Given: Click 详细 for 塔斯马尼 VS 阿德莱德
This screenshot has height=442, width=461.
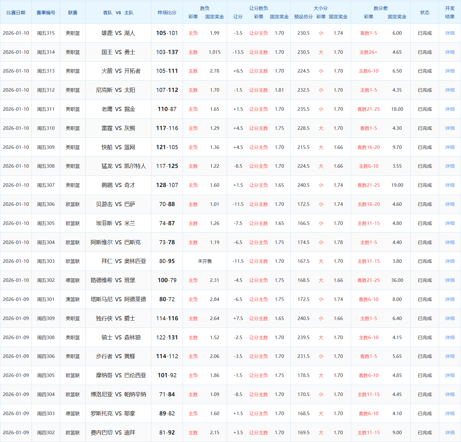Looking at the screenshot, I should 450,299.
